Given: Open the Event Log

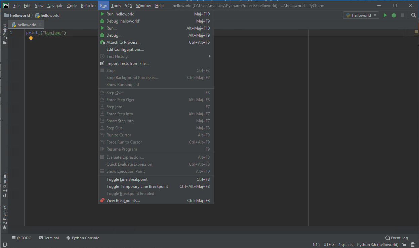Looking at the screenshot, I should pyautogui.click(x=396, y=238).
